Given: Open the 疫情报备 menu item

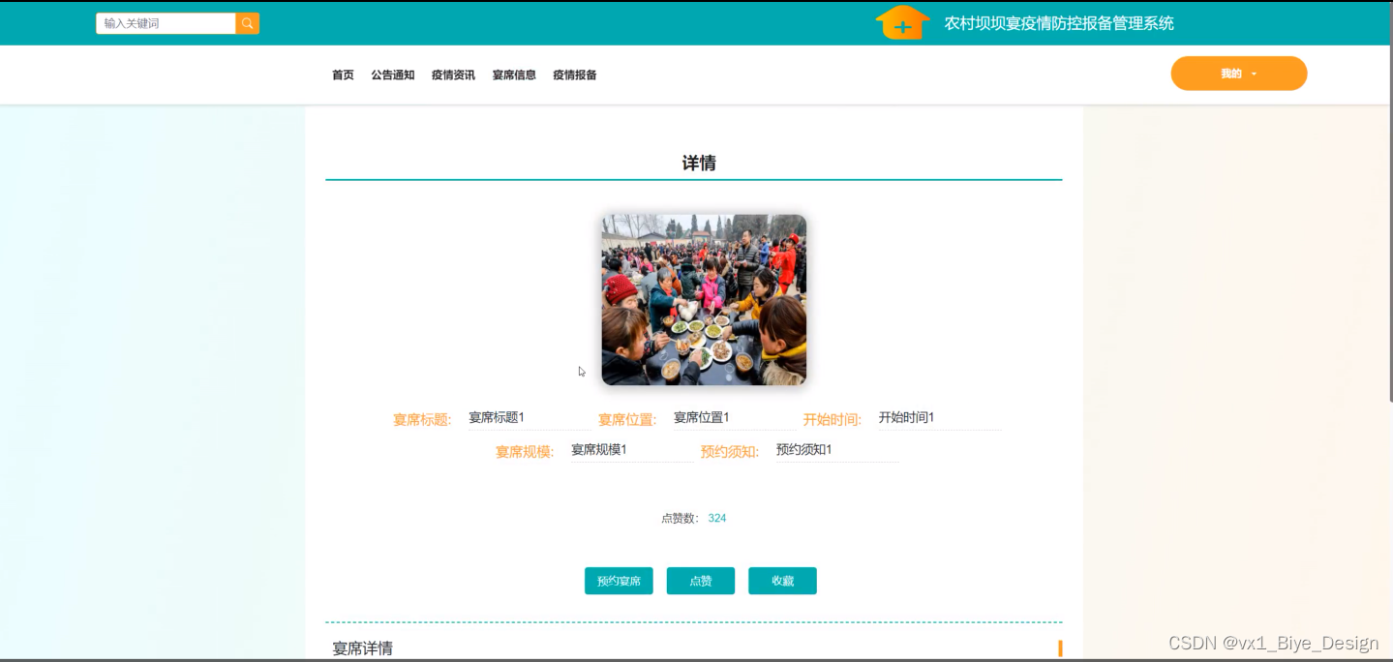Looking at the screenshot, I should click(x=575, y=75).
